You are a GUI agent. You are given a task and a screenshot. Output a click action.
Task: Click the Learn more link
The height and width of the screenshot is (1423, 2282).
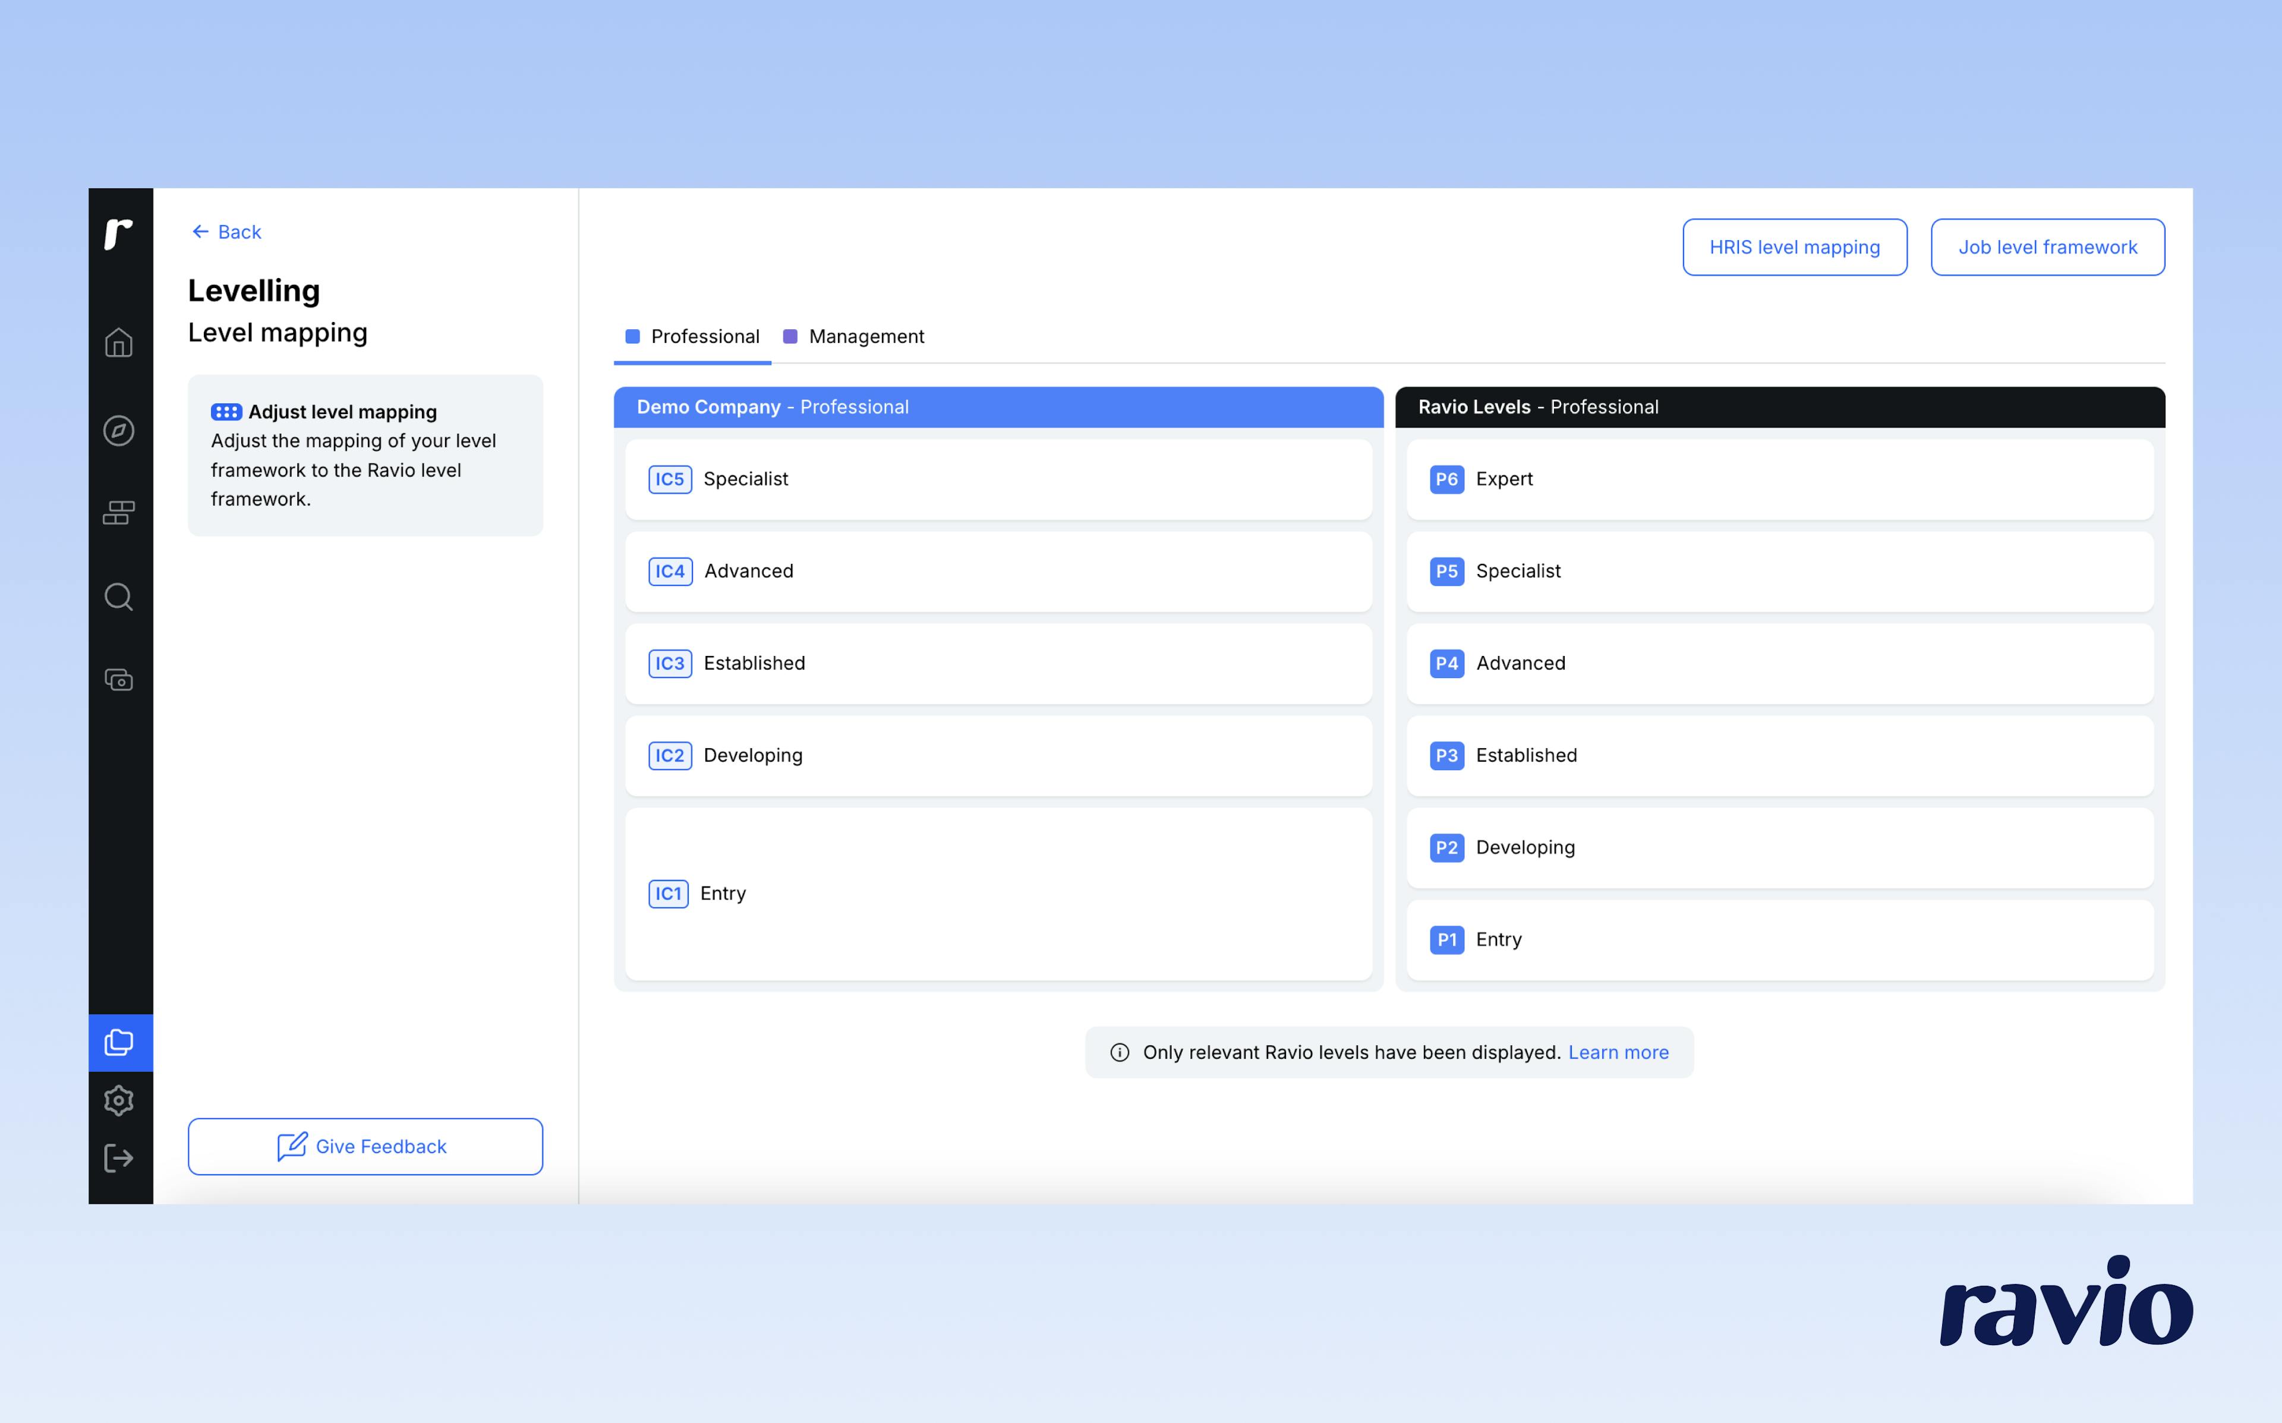point(1618,1052)
